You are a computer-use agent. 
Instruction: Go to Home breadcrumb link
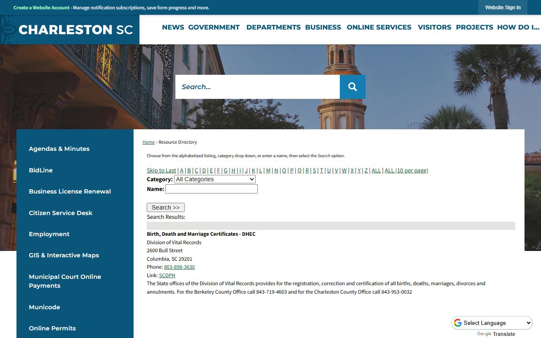(148, 142)
